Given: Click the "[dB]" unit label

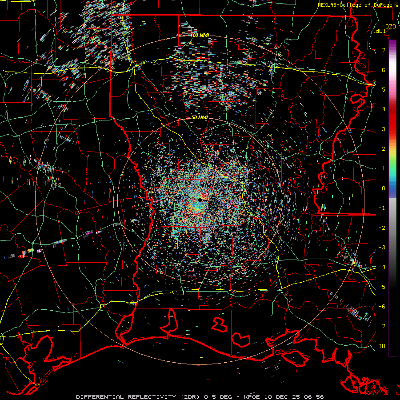Looking at the screenshot, I should tap(380, 31).
